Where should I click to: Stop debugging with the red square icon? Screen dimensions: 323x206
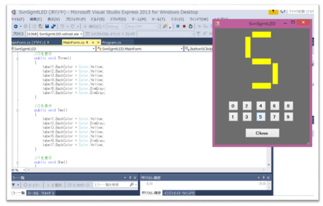point(184,26)
